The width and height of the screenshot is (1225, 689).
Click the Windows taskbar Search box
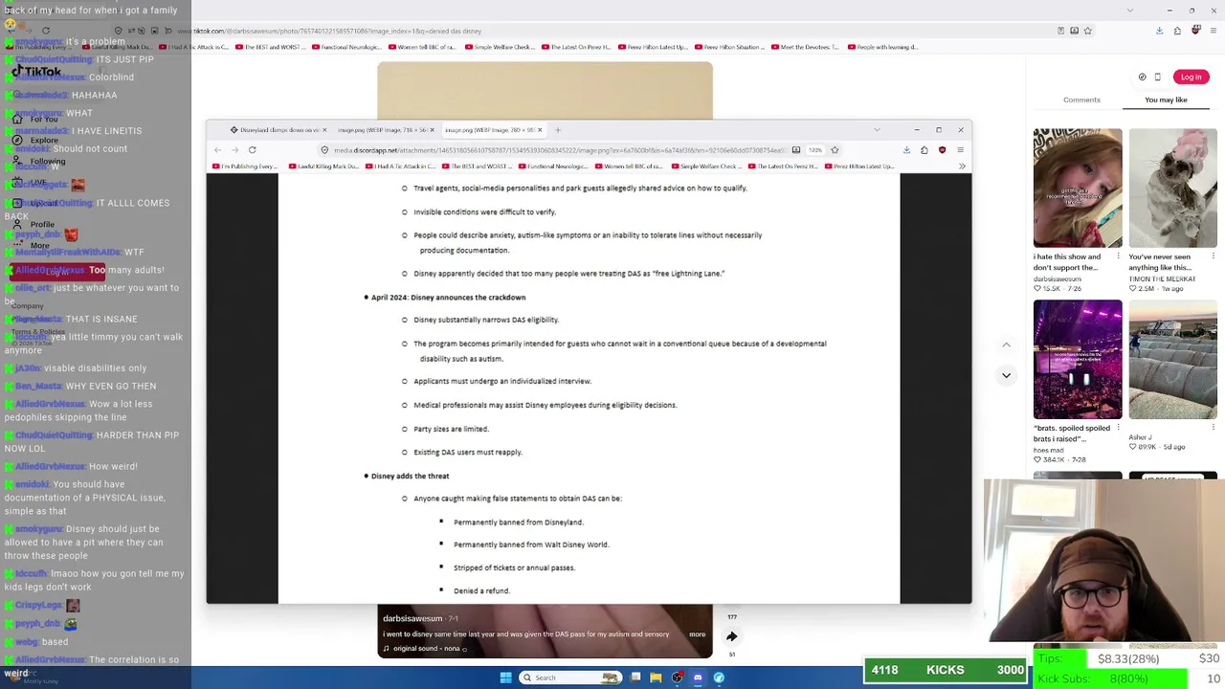(x=570, y=678)
